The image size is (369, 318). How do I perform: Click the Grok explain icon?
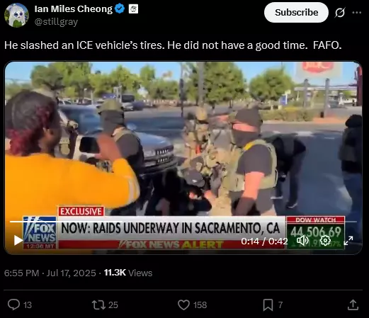pyautogui.click(x=340, y=13)
